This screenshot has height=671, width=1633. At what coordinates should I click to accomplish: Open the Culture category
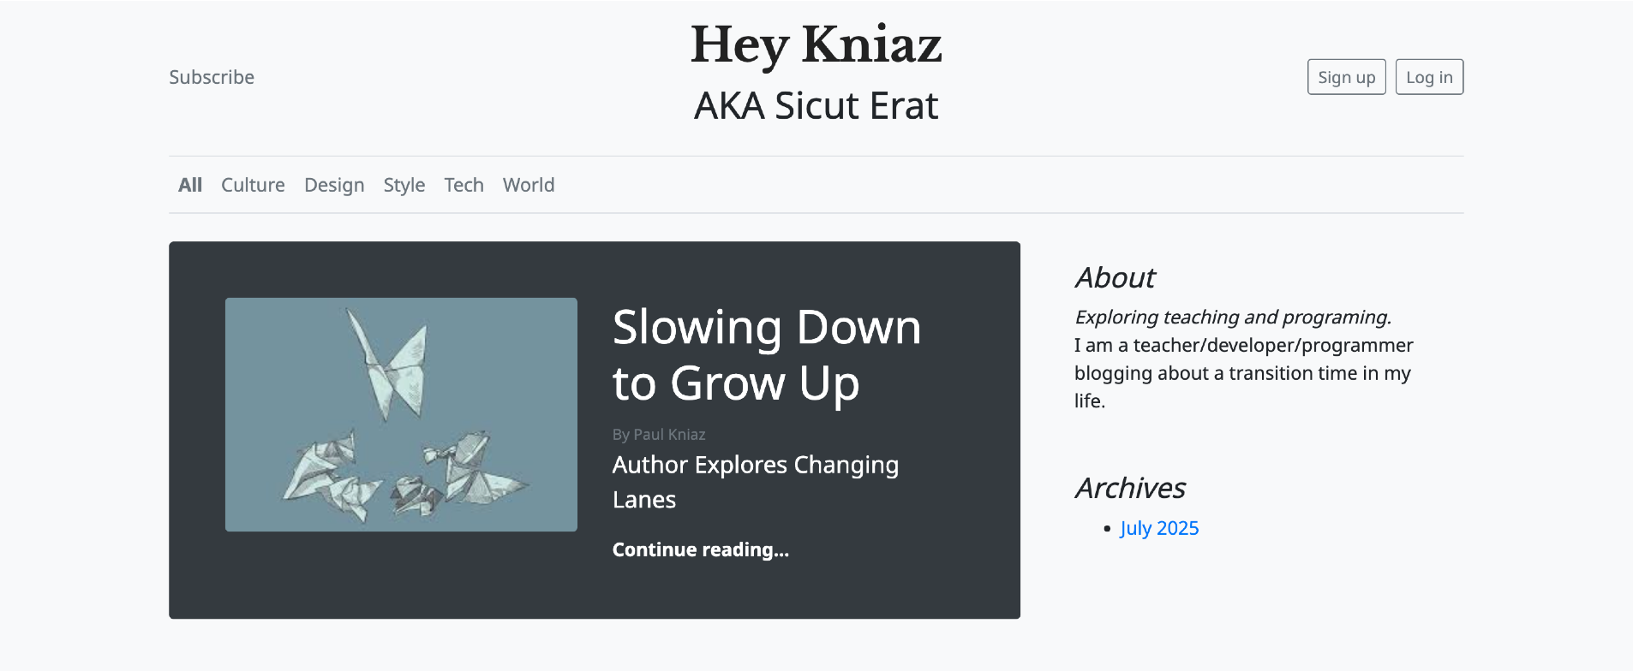(253, 185)
